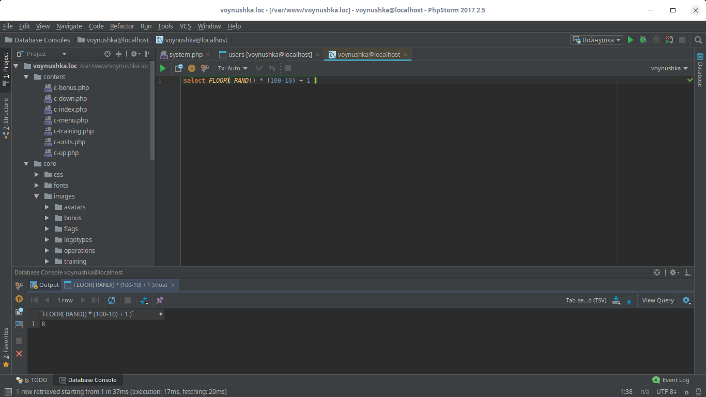The image size is (706, 397).
Task: Toggle the Database side panel
Action: pos(700,70)
